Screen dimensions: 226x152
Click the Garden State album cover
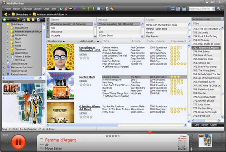(x=60, y=86)
